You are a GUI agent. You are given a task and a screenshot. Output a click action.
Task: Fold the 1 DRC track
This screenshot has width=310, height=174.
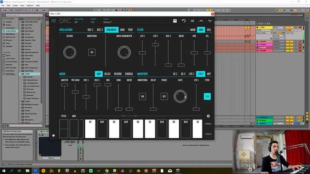click(x=257, y=28)
